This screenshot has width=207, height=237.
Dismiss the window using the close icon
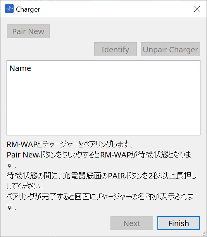coord(197,9)
